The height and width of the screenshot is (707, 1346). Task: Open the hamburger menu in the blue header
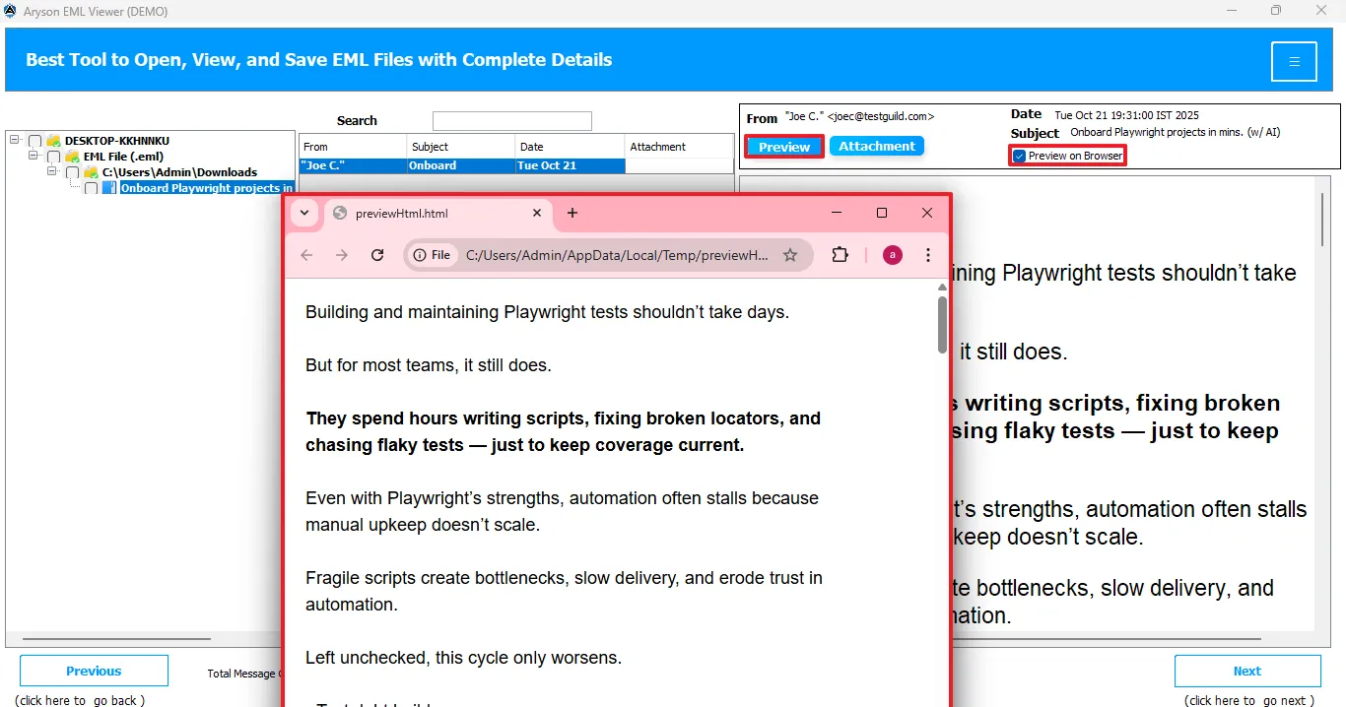pyautogui.click(x=1294, y=61)
